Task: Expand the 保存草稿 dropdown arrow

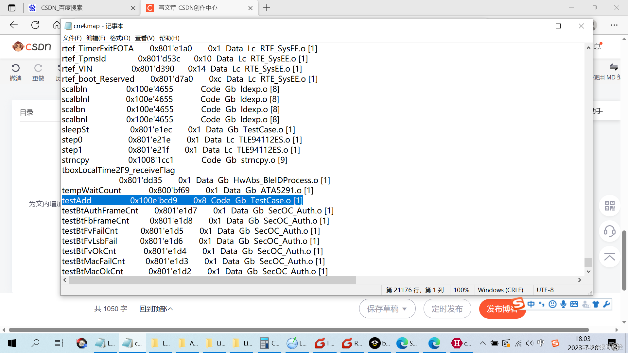Action: click(x=405, y=309)
